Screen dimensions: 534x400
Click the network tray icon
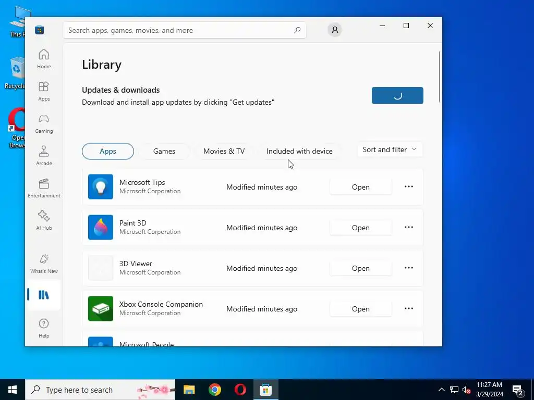454,390
